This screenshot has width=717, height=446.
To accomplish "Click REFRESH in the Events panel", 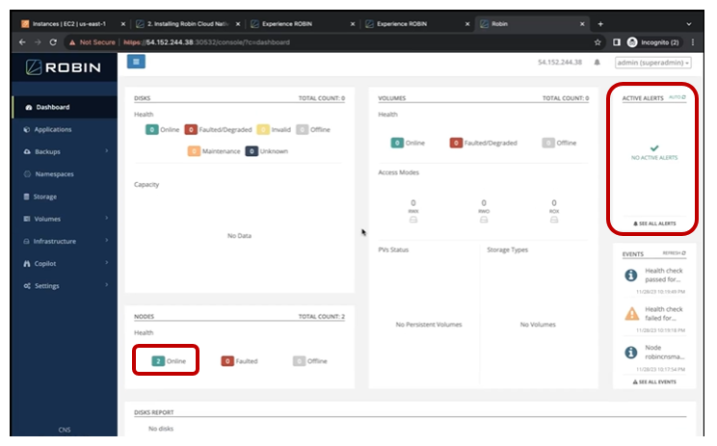I will coord(674,253).
